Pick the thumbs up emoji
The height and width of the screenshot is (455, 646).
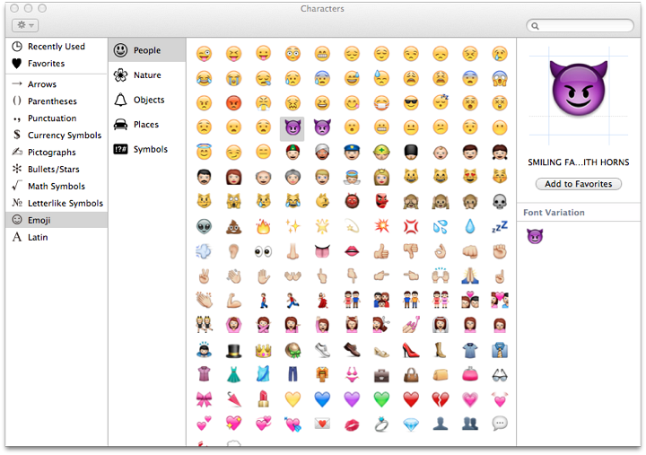pos(381,251)
